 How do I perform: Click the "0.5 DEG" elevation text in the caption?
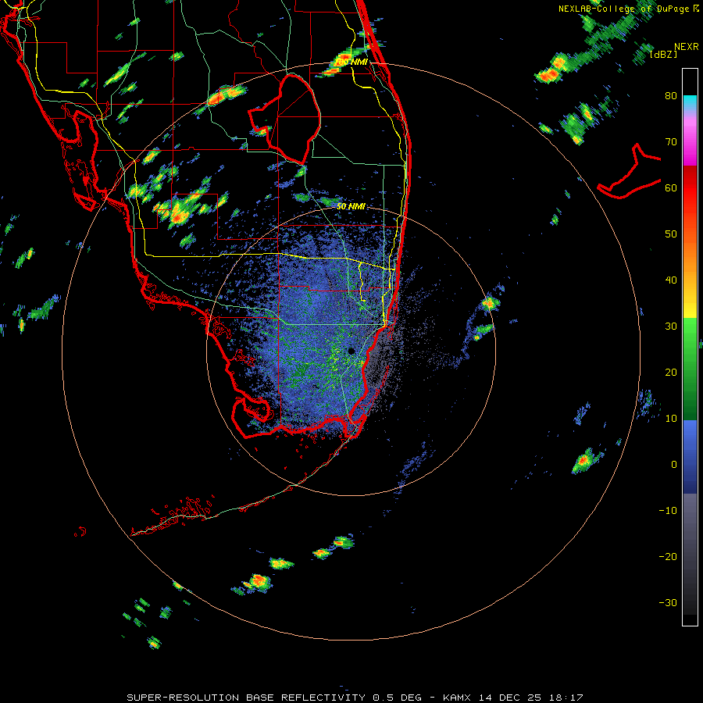click(x=397, y=698)
